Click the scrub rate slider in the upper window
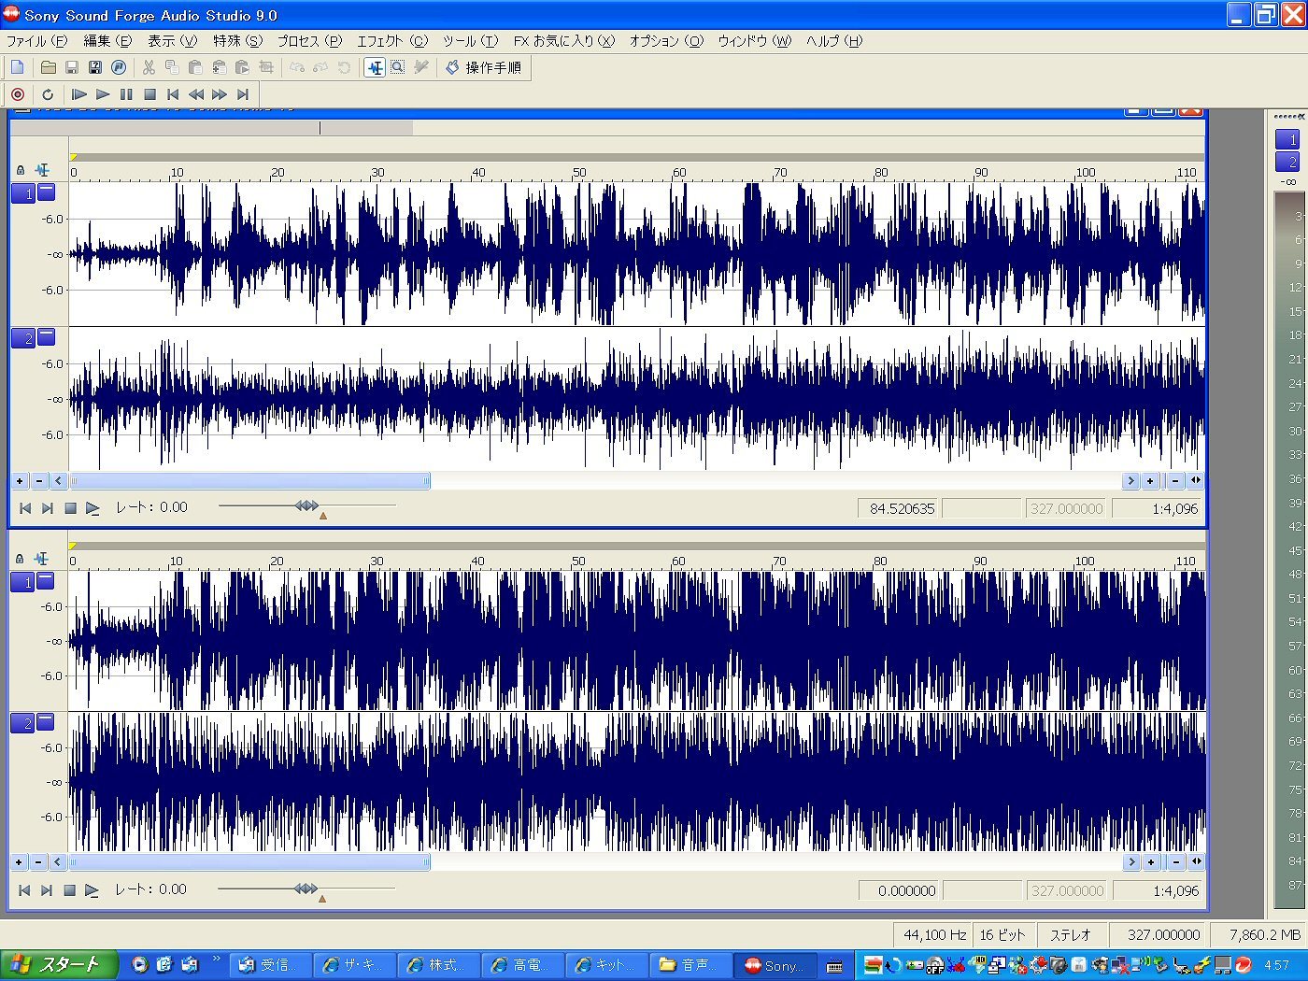 click(x=306, y=505)
